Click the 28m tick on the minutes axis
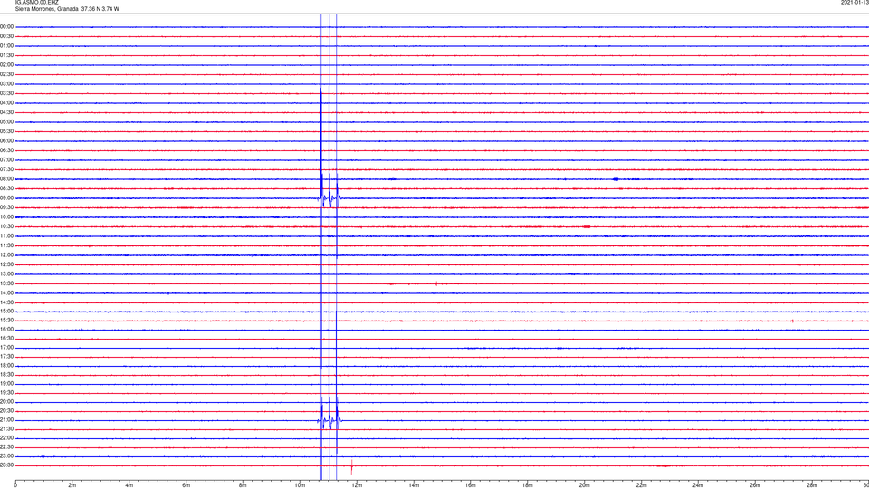 point(812,485)
